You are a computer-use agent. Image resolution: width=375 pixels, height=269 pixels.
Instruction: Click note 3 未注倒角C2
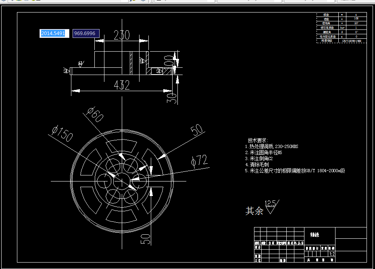(x=259, y=158)
